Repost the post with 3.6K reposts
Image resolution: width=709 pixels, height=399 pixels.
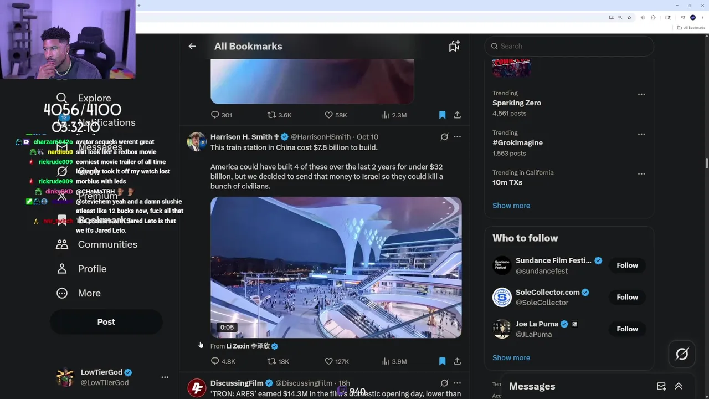pos(271,115)
